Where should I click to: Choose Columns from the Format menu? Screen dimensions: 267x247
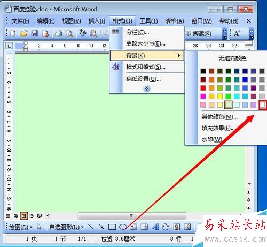[147, 32]
